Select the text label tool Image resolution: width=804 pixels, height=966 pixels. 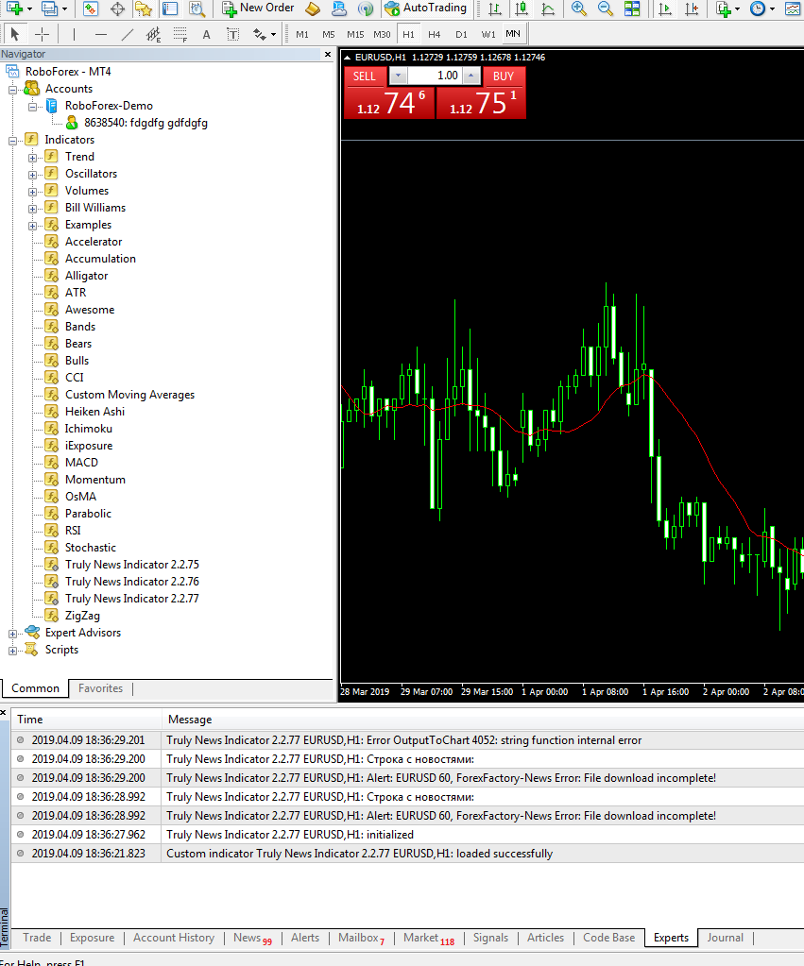(233, 34)
